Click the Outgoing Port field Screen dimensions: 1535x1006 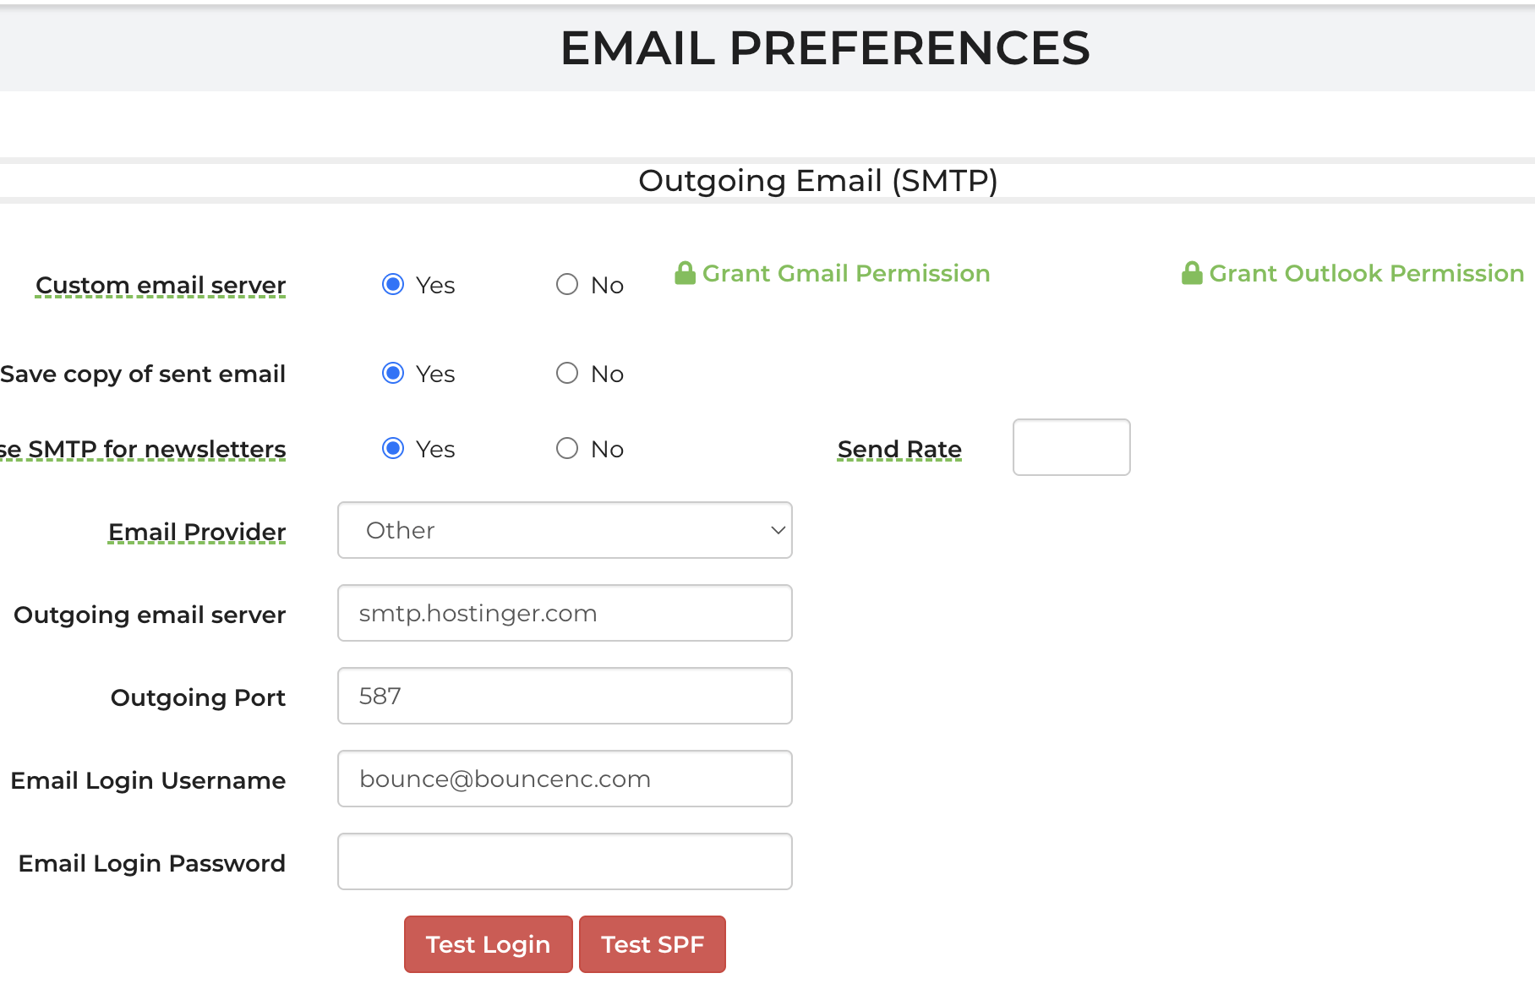click(565, 696)
